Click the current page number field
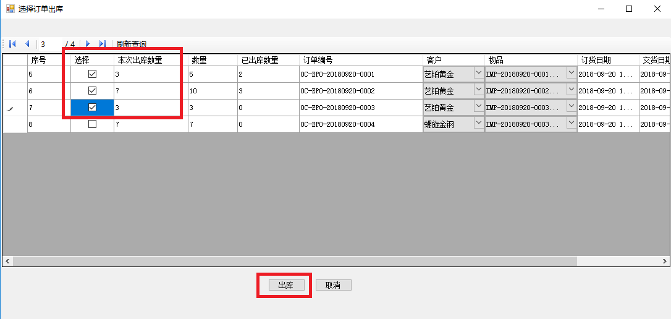 [x=51, y=44]
